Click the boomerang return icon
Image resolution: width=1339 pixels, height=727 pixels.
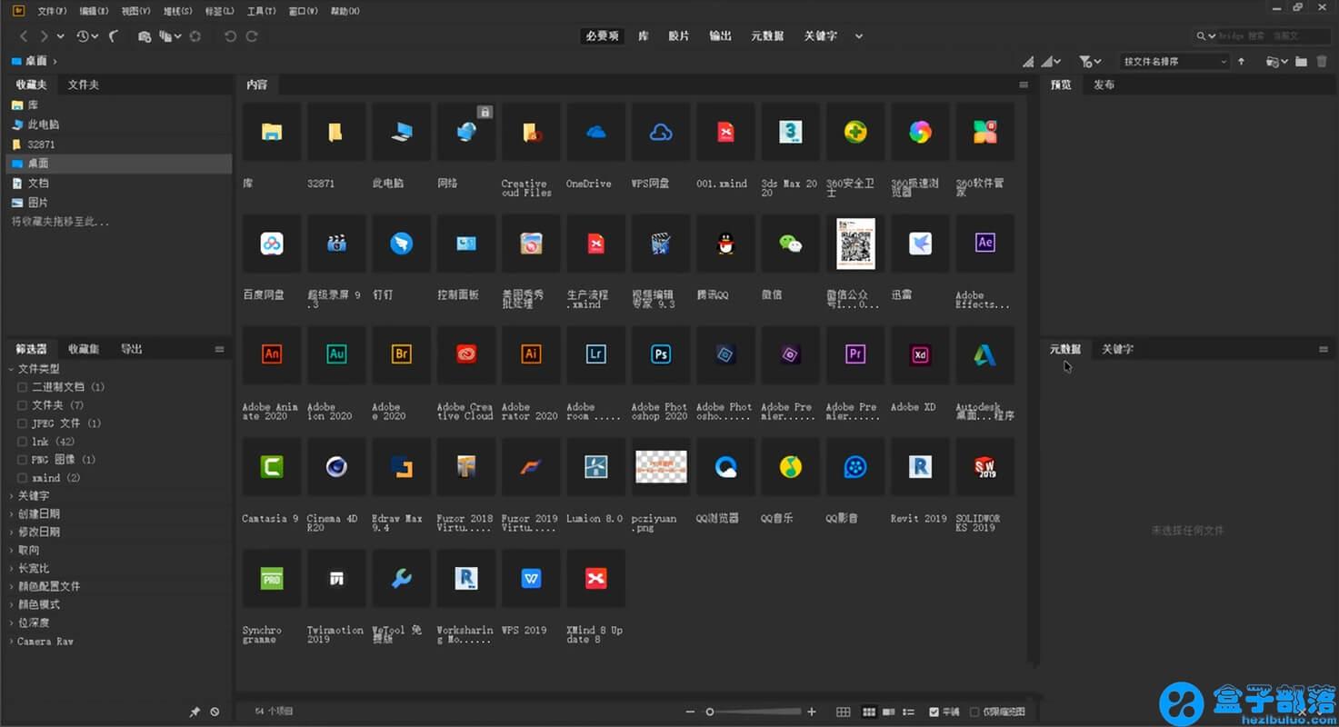click(x=114, y=36)
